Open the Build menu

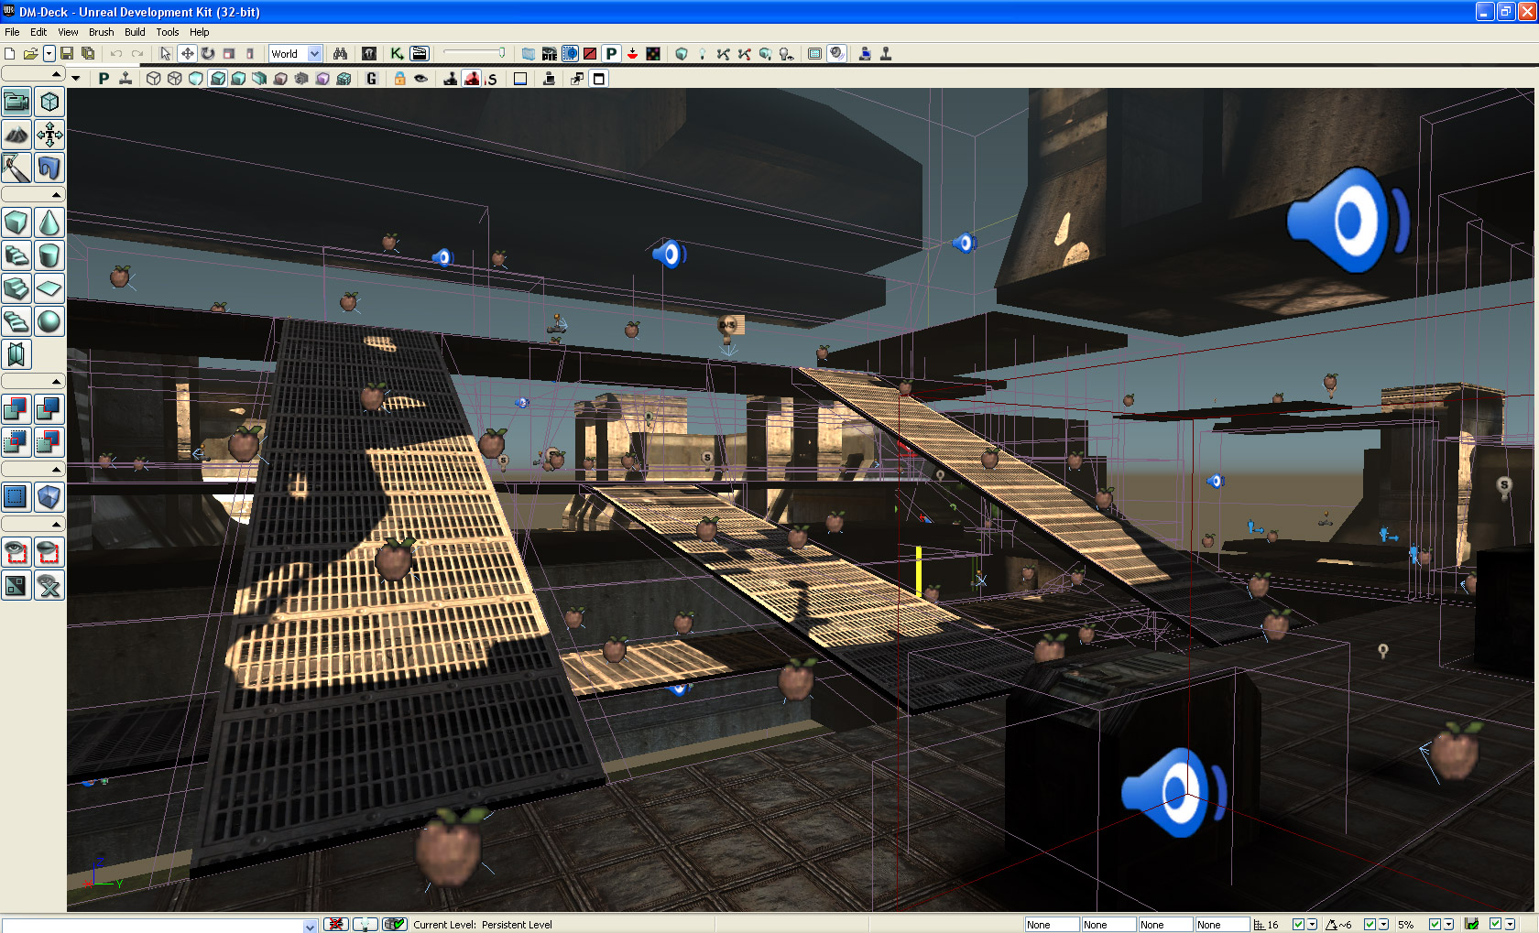(135, 32)
